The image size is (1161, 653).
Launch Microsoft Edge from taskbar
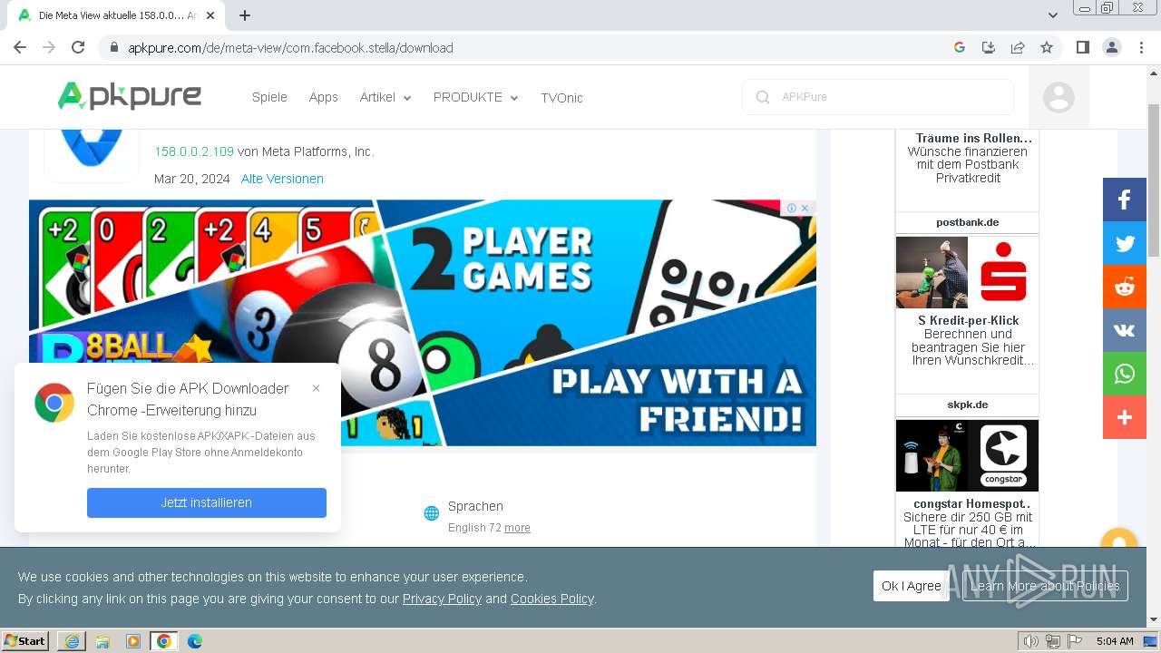195,641
